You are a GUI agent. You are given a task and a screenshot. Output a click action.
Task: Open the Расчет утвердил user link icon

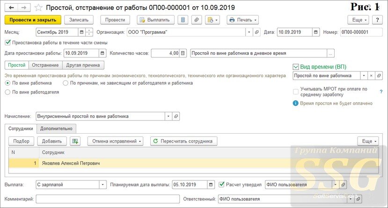[x=343, y=185]
